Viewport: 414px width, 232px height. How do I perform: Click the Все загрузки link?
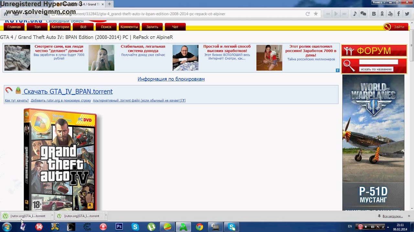(x=393, y=216)
